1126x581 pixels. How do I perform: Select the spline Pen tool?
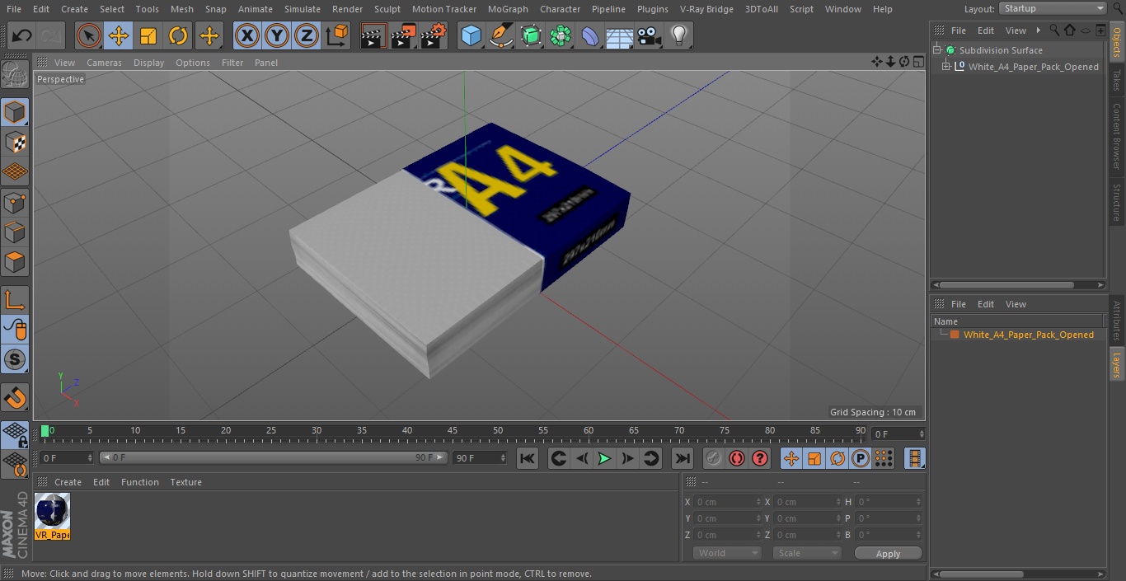click(x=500, y=35)
